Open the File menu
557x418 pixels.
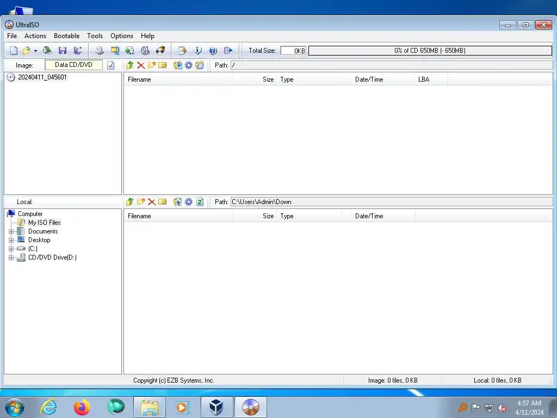tap(12, 36)
